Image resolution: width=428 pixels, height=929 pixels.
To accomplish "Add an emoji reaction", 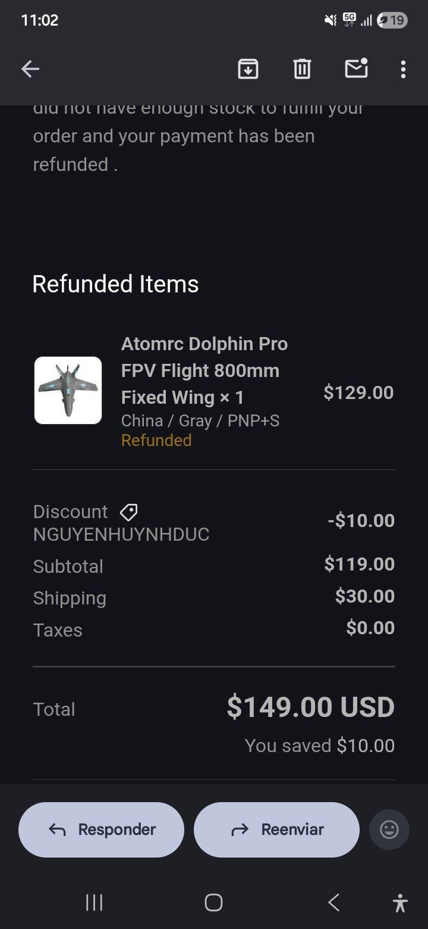I will (x=389, y=830).
